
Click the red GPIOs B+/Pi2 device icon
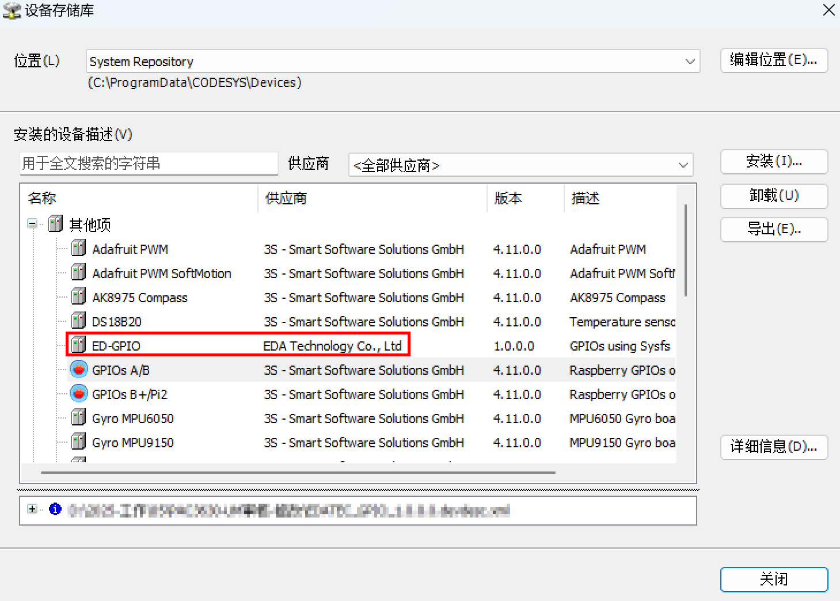[78, 393]
